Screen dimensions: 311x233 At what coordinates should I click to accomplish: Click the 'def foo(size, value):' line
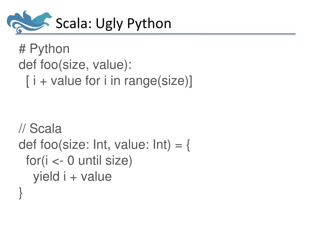[x=75, y=65]
